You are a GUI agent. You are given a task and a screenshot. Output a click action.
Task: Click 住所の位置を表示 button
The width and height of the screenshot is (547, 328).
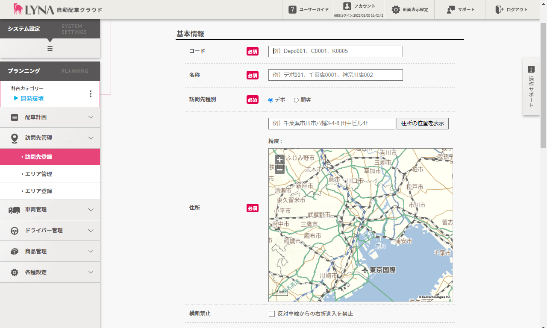pyautogui.click(x=423, y=124)
